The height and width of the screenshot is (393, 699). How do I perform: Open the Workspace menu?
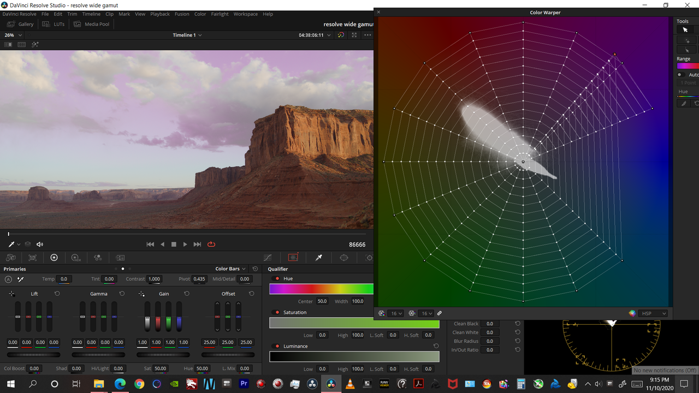click(246, 14)
